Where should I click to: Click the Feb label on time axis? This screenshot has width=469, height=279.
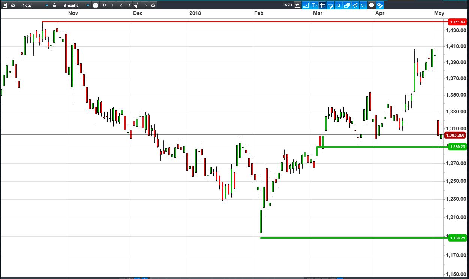259,13
